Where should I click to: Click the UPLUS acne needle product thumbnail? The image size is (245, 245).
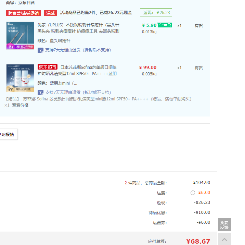pos(20,36)
